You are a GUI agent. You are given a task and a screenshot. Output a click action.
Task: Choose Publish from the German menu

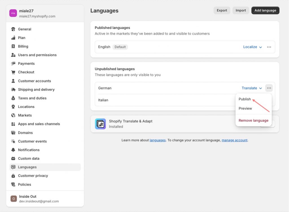pyautogui.click(x=245, y=99)
